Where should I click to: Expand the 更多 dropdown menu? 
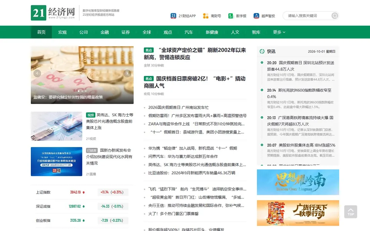[279, 32]
